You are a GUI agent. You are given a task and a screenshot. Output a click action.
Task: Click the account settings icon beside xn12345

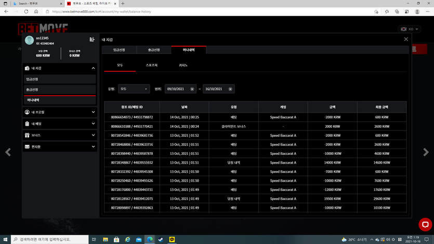coord(92,39)
